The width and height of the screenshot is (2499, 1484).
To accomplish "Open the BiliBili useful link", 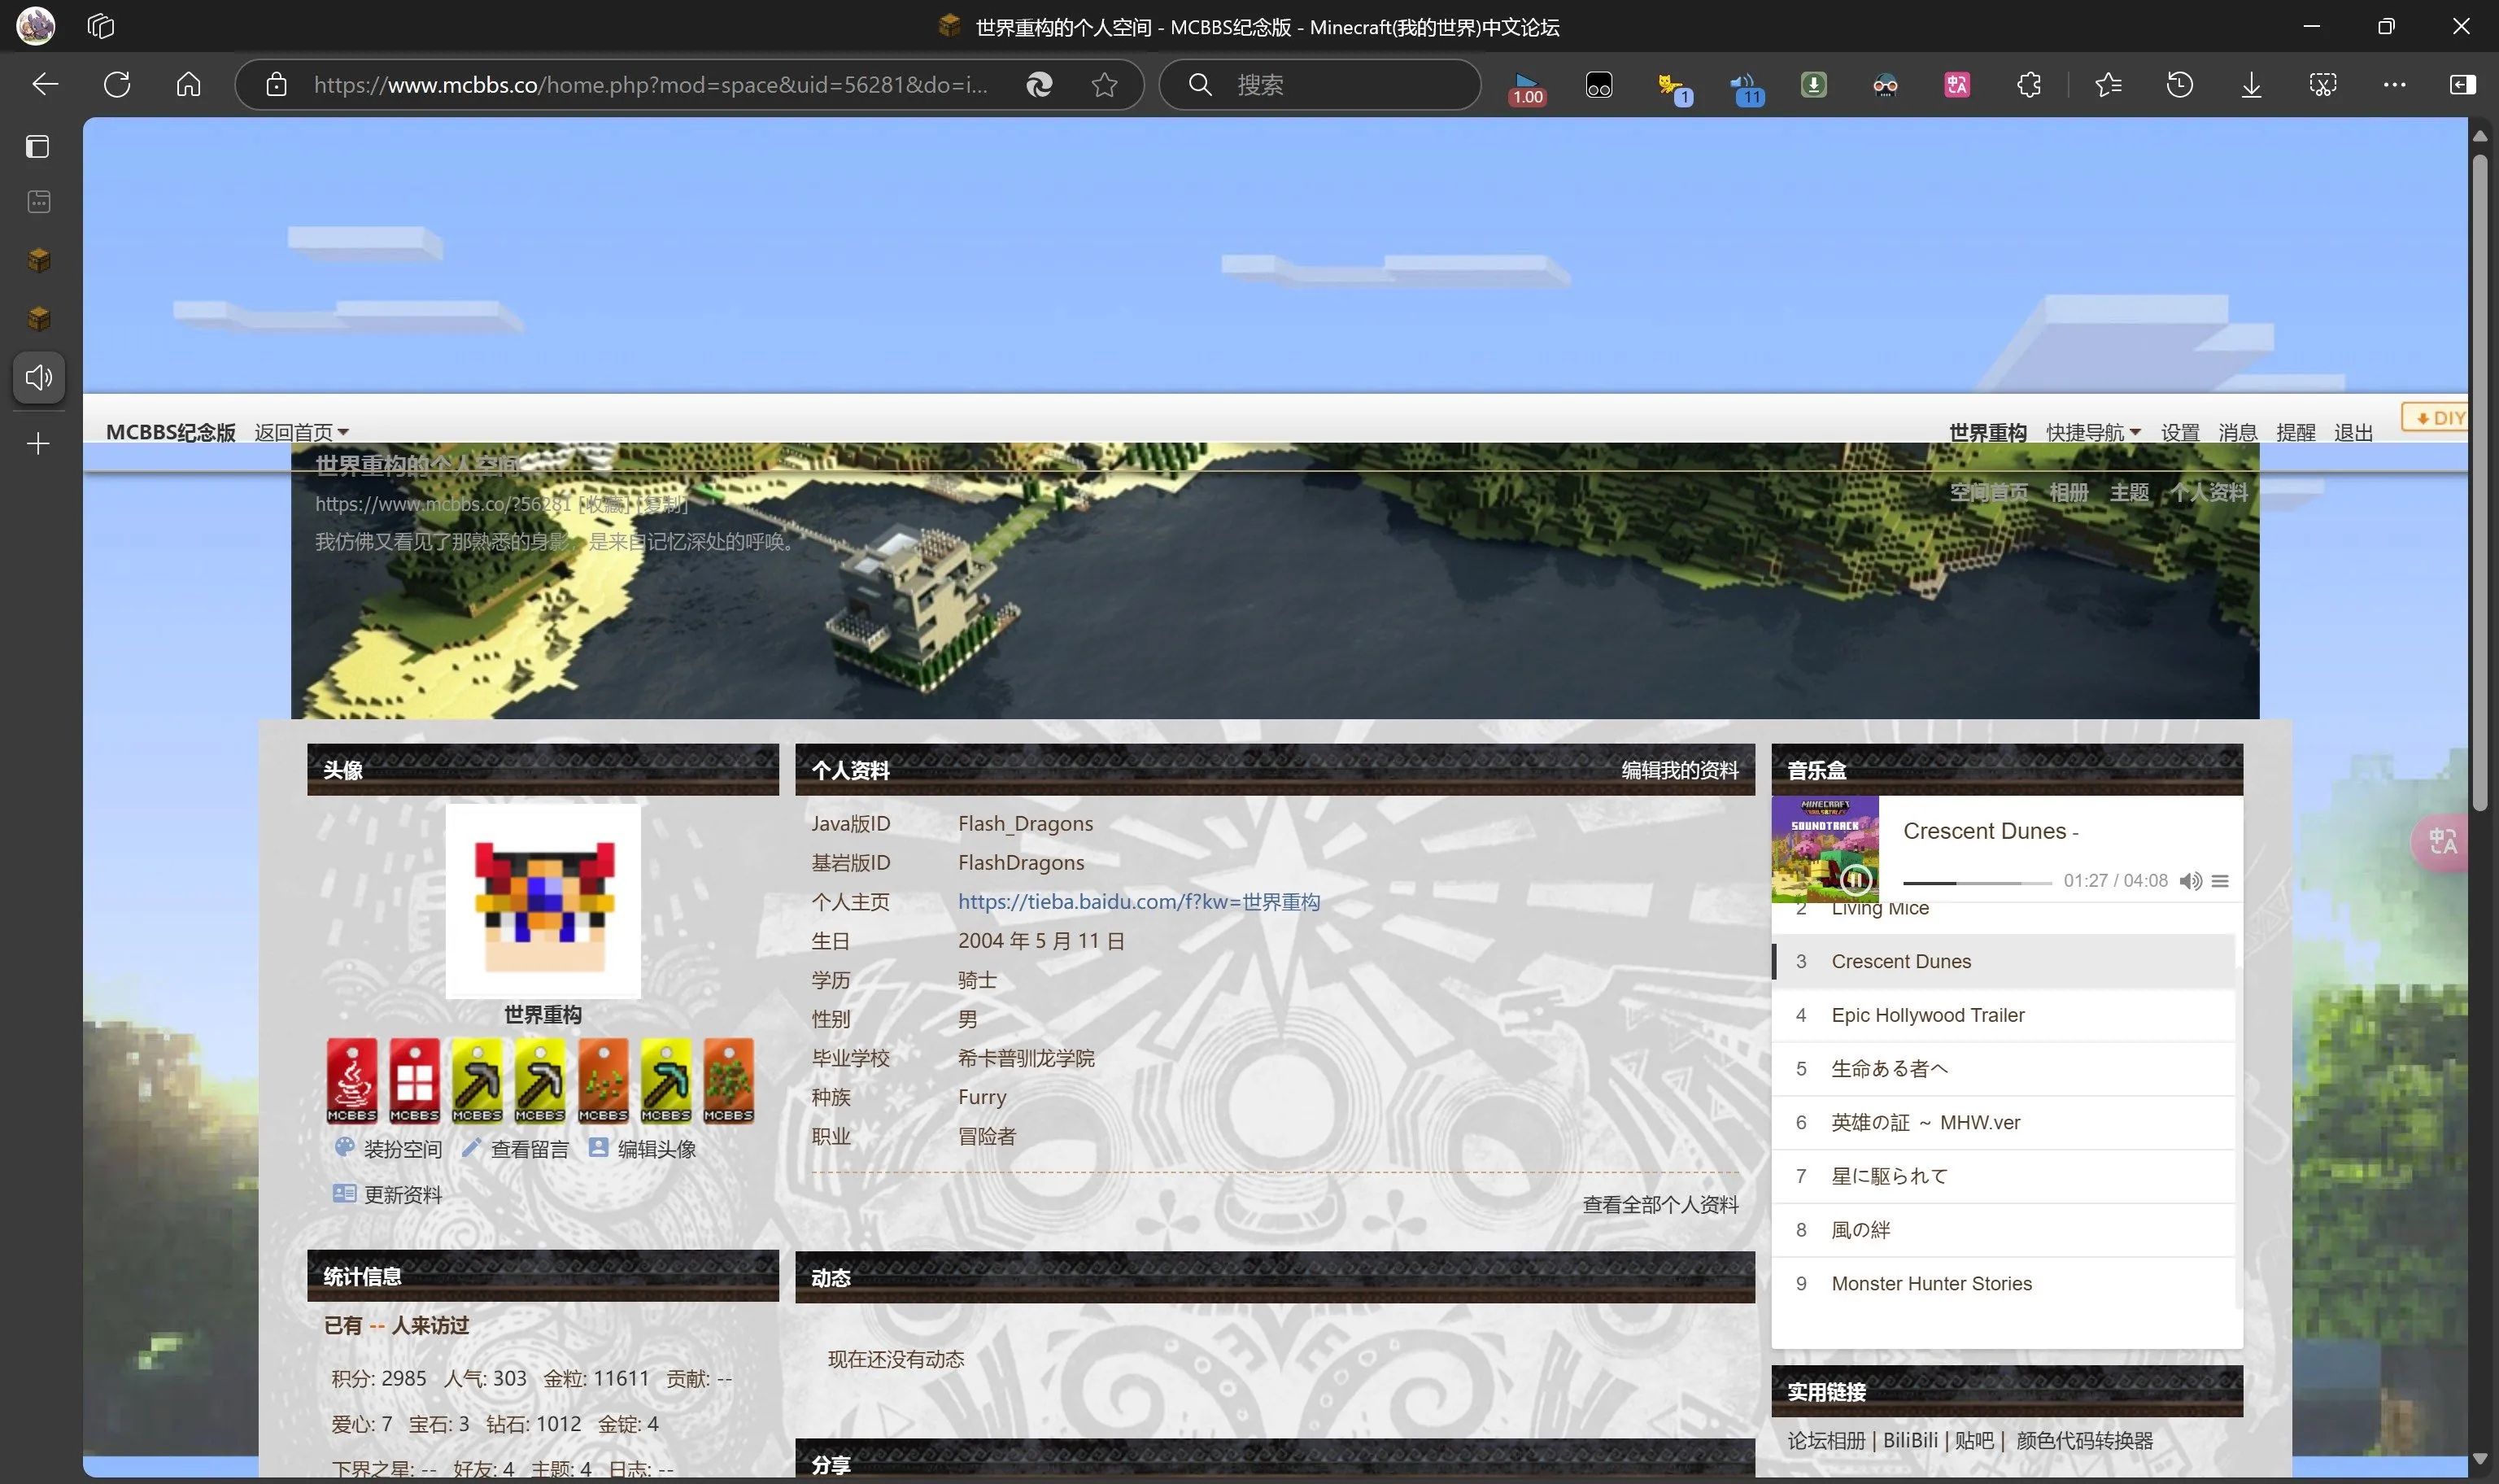I will coord(1910,1440).
